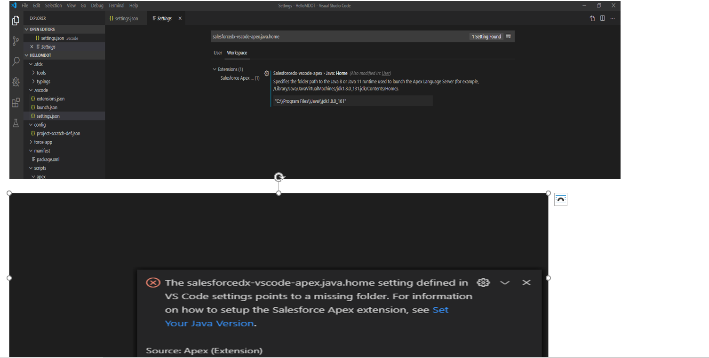Image resolution: width=709 pixels, height=358 pixels.
Task: Expand the notification with the chevron
Action: pyautogui.click(x=505, y=282)
